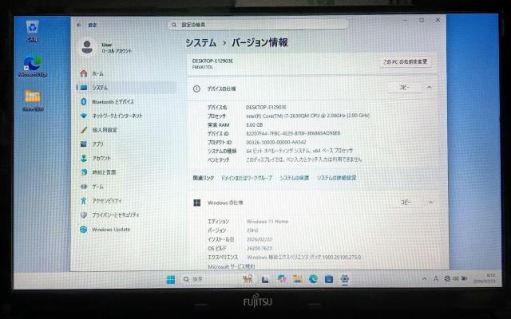Open システムの詳細設定 link
The width and height of the screenshot is (511, 319).
click(337, 178)
